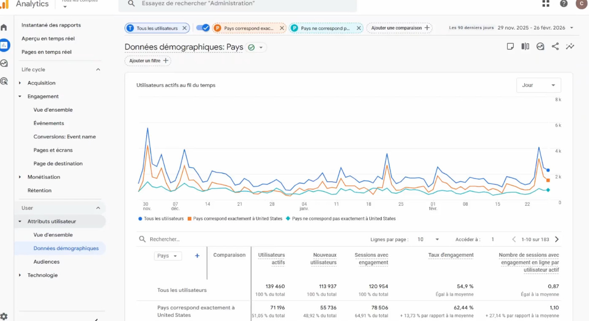
Task: Toggle the comparisons switch off
Action: click(x=203, y=28)
